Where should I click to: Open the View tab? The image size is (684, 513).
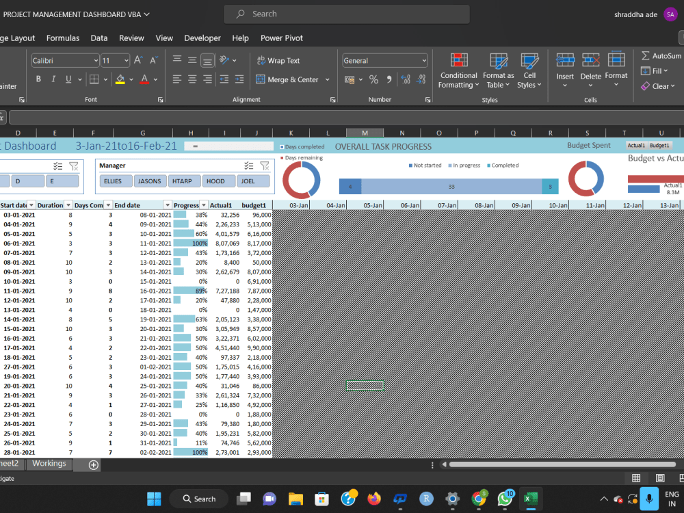(164, 38)
